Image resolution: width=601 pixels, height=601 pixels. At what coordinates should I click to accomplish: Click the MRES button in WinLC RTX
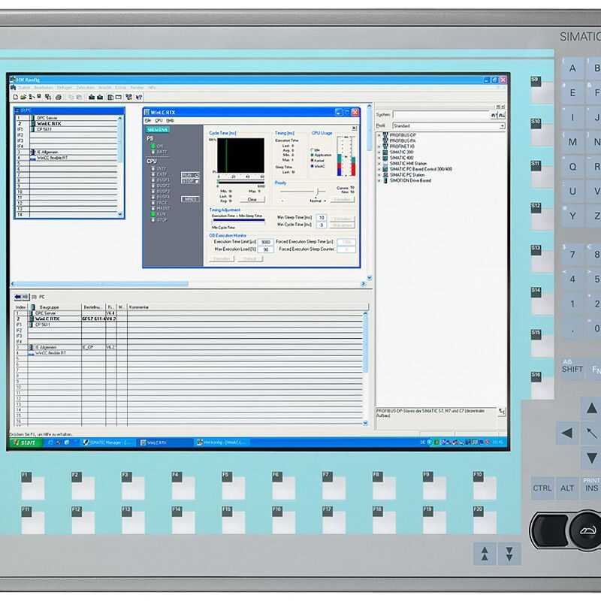coord(190,199)
